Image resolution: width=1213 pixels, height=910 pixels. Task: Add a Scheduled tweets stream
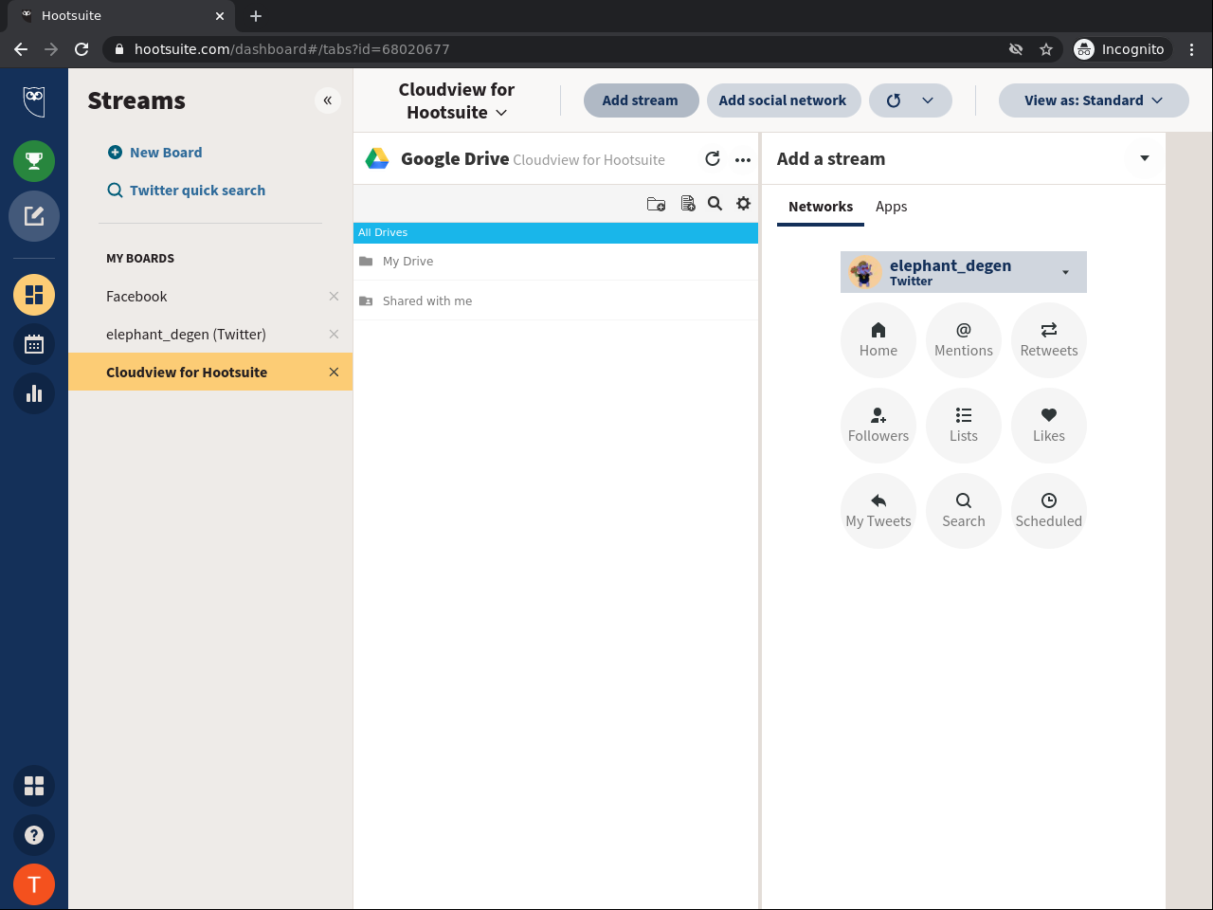coord(1049,511)
